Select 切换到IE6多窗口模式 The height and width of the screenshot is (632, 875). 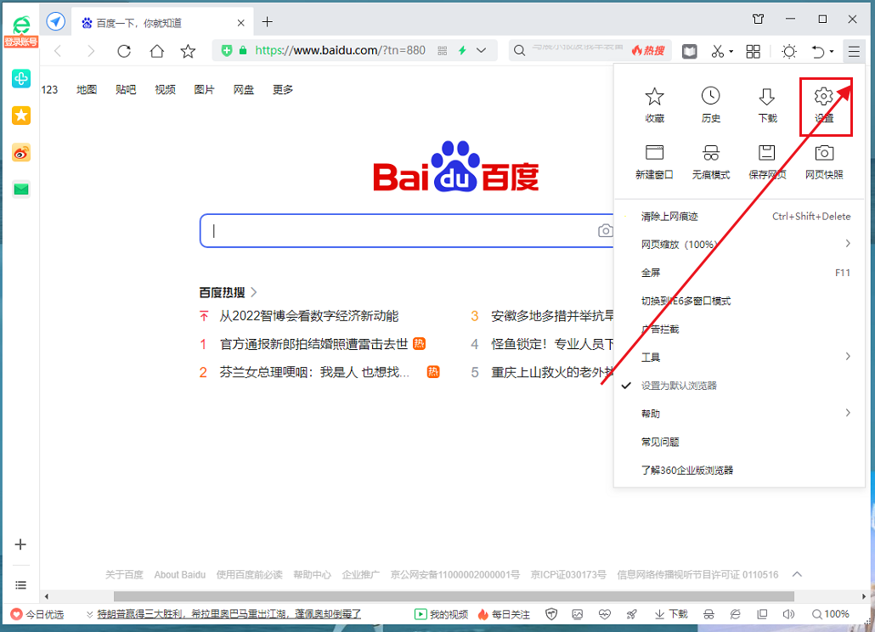739,301
